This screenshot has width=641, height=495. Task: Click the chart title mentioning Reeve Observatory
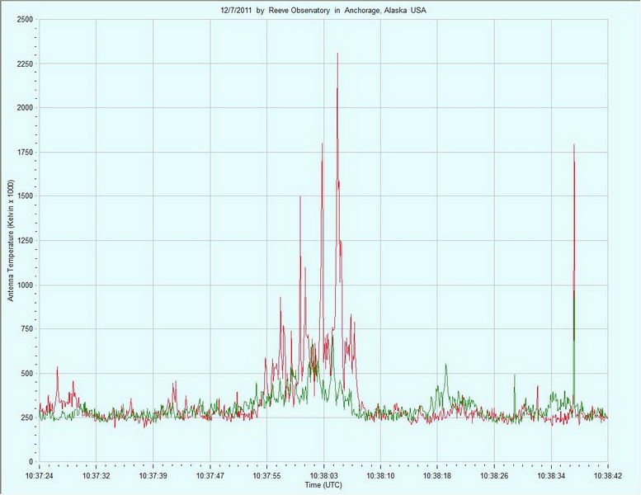point(323,11)
